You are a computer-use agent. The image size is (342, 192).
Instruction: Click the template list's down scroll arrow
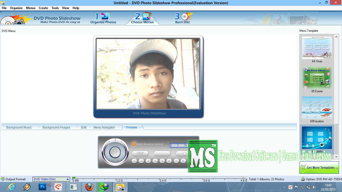click(336, 157)
